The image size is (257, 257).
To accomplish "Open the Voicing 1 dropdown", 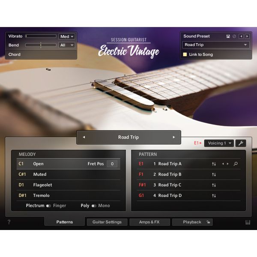I will pos(219,143).
